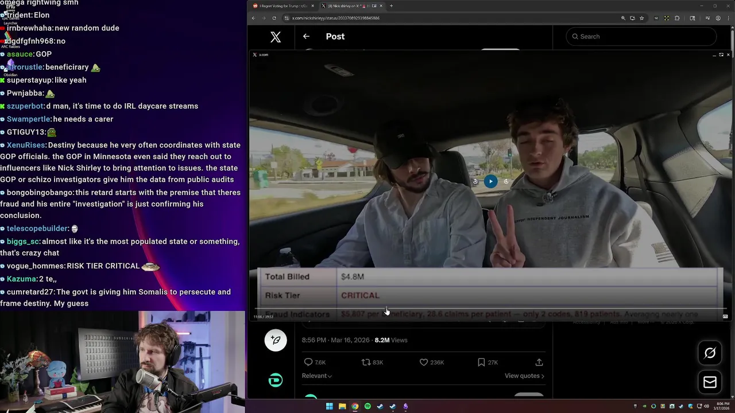Go back with the Post back arrow
Viewport: 735px width, 413px height.
point(306,36)
